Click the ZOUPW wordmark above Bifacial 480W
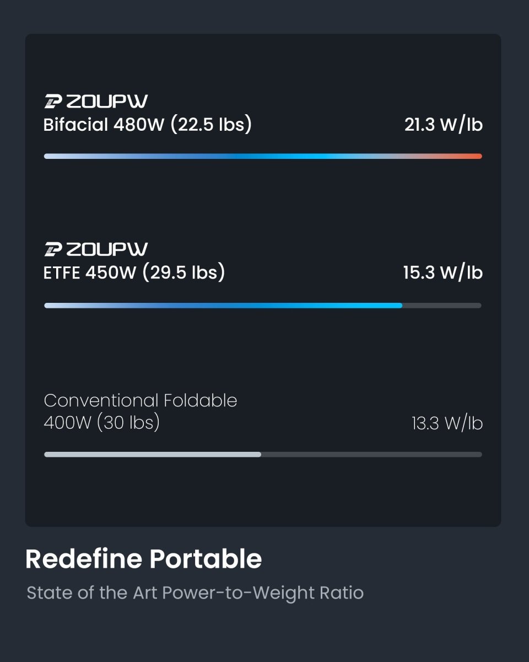 [107, 101]
